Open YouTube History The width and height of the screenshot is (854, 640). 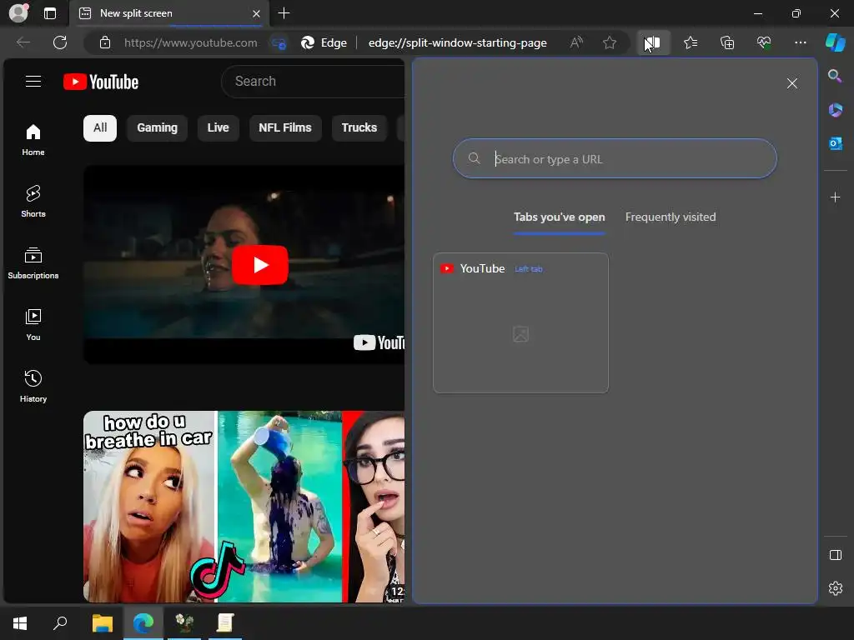click(33, 386)
